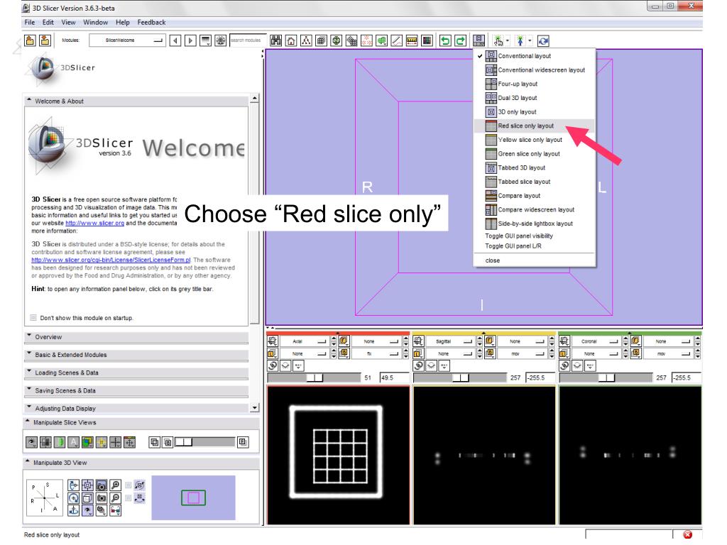727x545 pixels.
Task: Go to the next module with forward arrow
Action: click(x=190, y=40)
